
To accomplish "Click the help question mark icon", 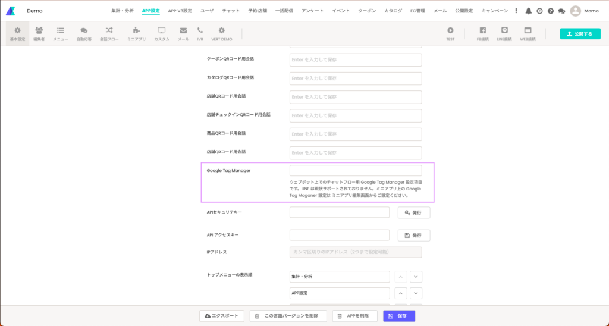I will (x=550, y=11).
